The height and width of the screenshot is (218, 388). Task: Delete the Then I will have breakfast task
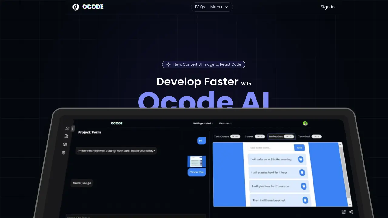(x=305, y=200)
